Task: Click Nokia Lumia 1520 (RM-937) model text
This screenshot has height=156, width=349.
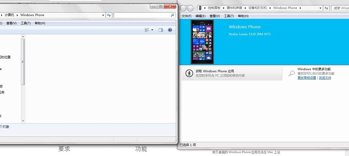Action: point(250,34)
